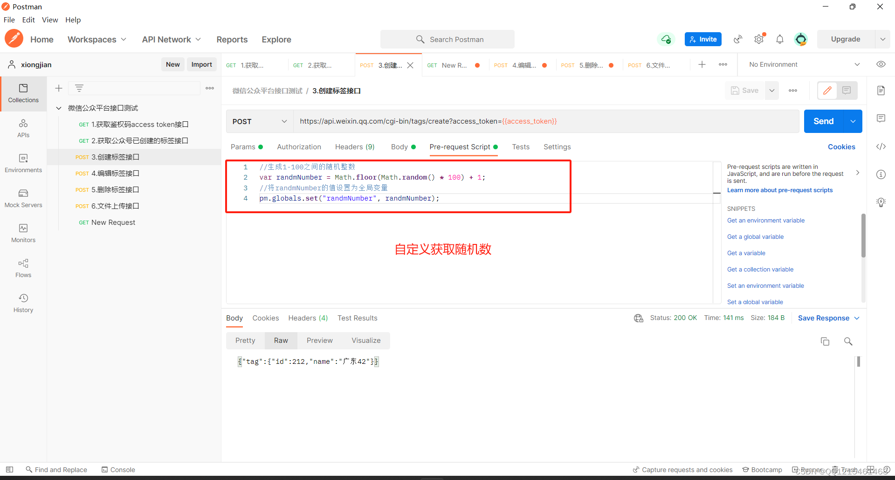This screenshot has width=895, height=480.
Task: Switch to the Tests tab
Action: (x=521, y=147)
